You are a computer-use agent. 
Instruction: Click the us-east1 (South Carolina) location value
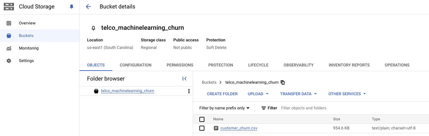110,48
